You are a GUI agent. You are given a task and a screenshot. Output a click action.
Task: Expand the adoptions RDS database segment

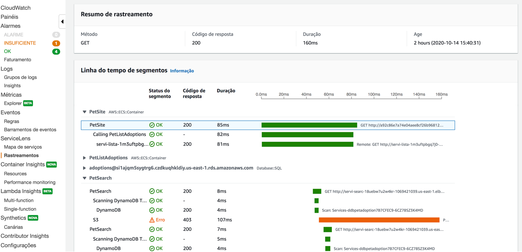coord(84,168)
